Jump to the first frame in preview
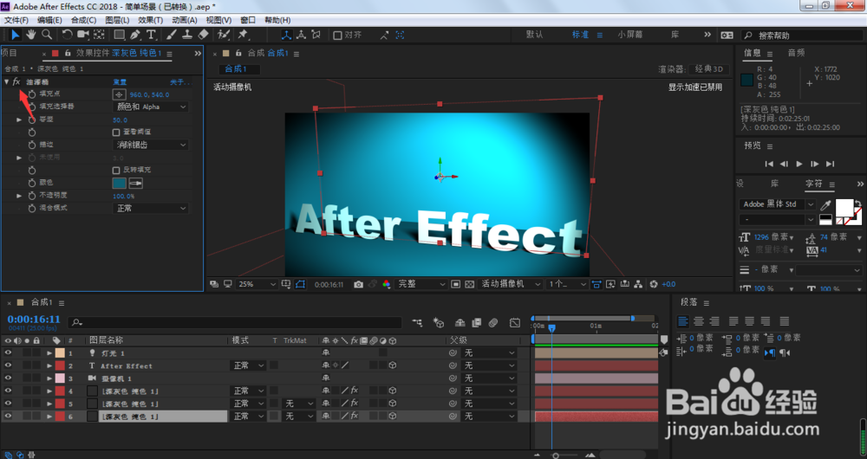 769,164
